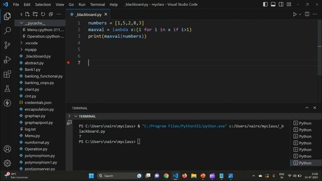Open the Extensions view
Screen dimensions: 322x181
(7, 74)
